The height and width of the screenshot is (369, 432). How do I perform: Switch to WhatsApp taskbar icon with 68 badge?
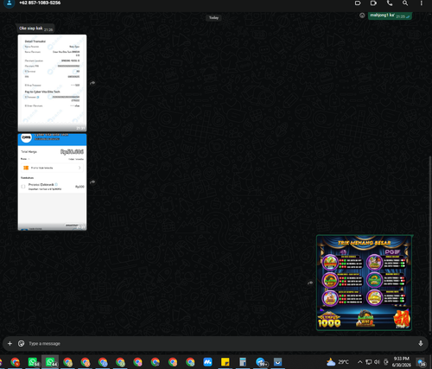(x=33, y=362)
